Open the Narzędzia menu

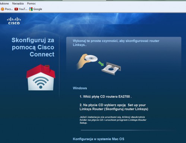point(18,4)
